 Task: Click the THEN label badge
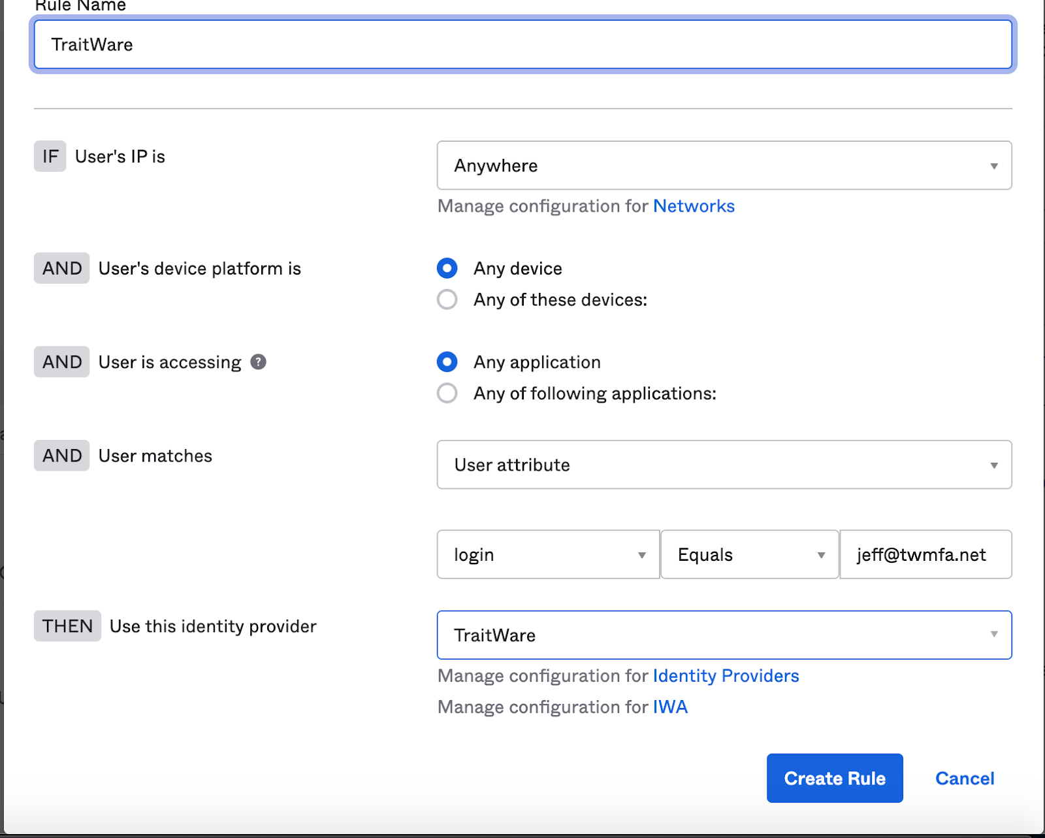tap(67, 626)
